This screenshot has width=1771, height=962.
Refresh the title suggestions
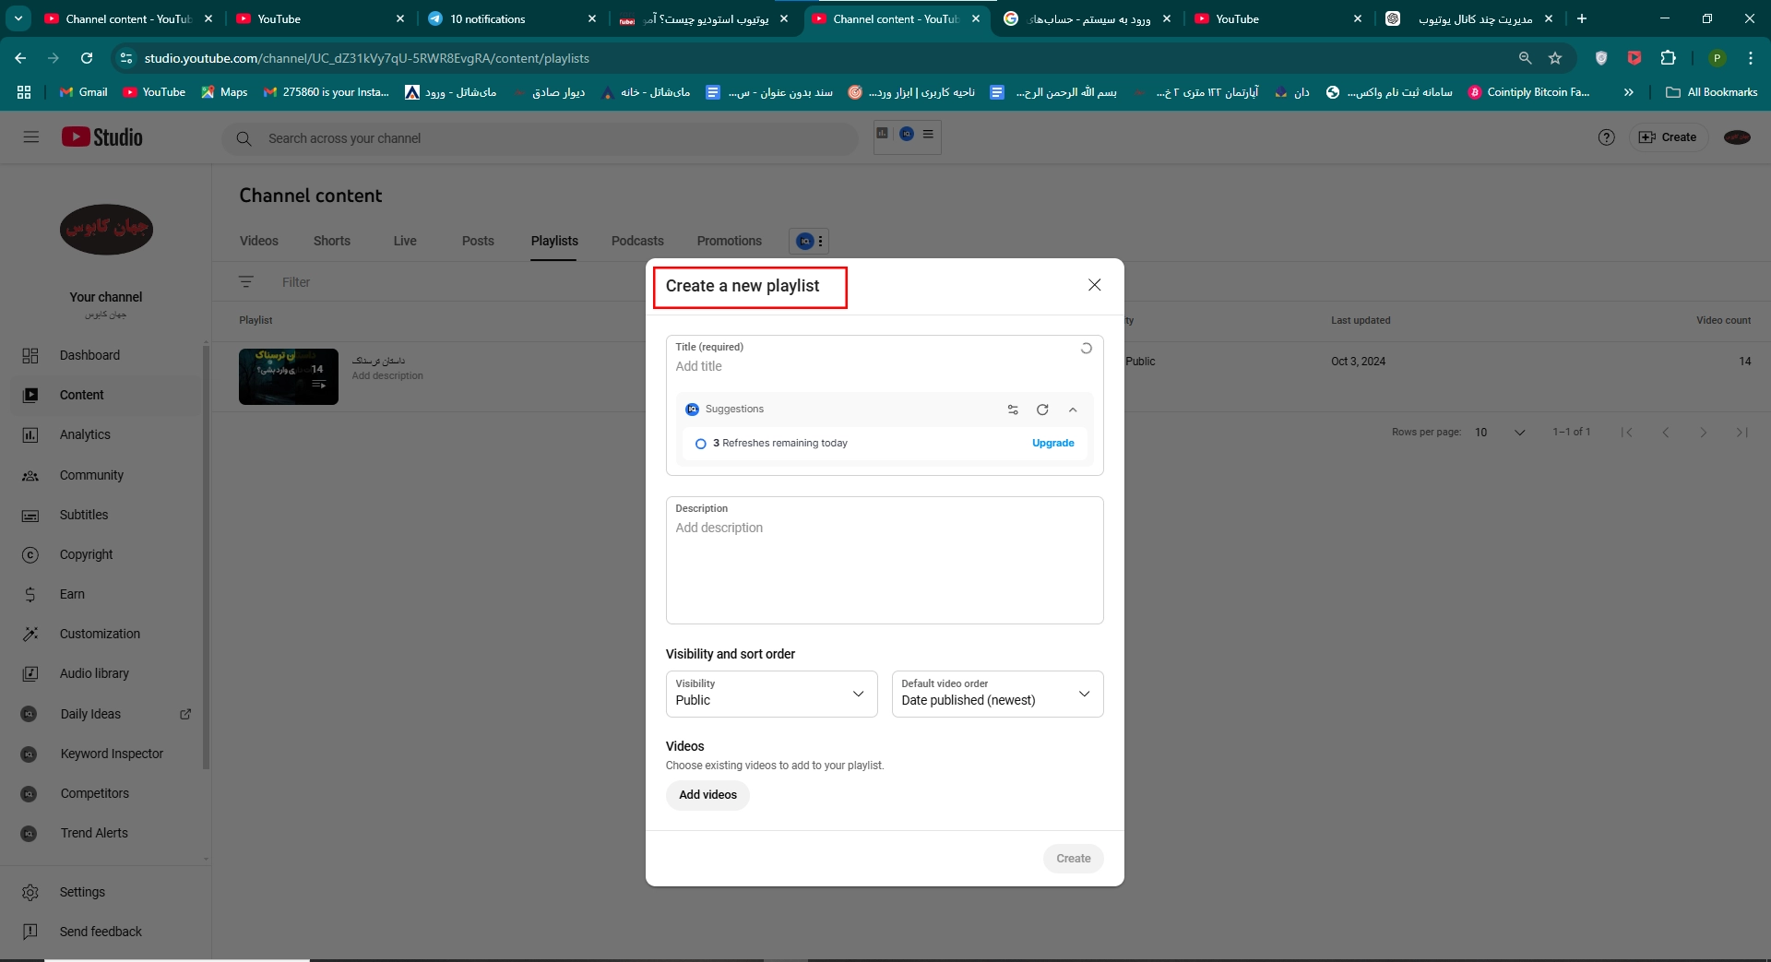point(1042,410)
